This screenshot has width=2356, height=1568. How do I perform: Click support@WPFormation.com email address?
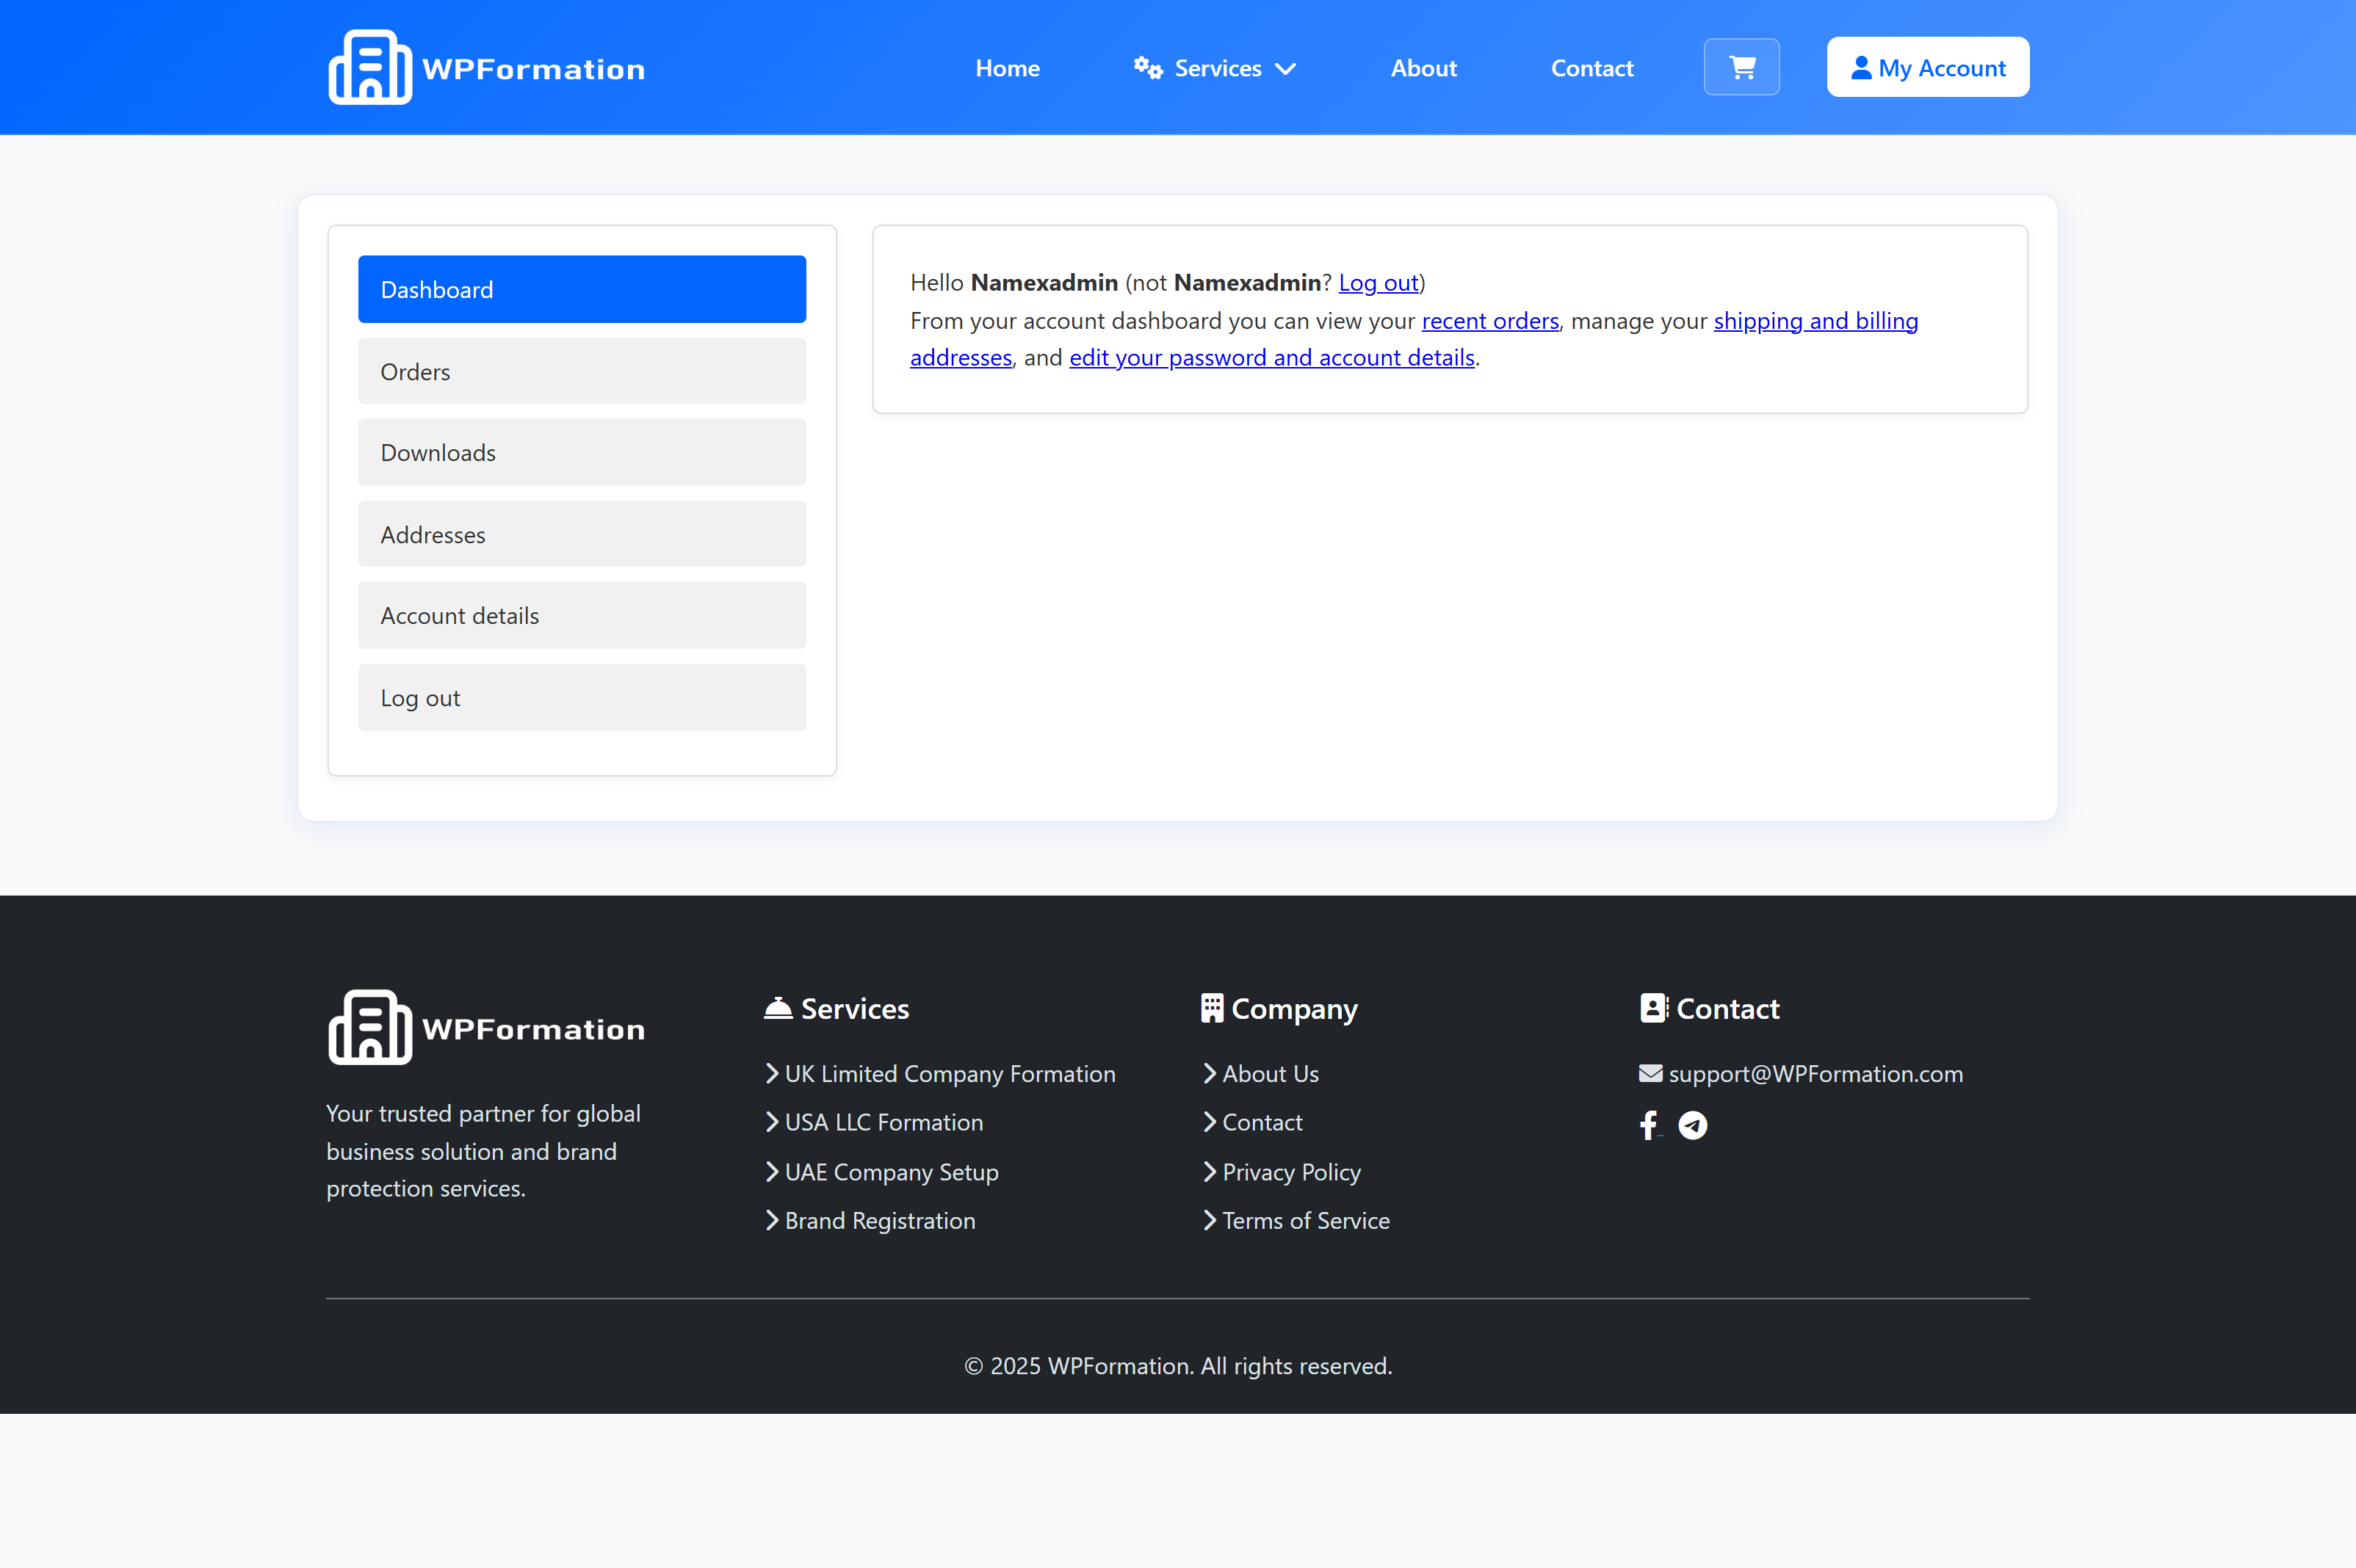point(1815,1073)
